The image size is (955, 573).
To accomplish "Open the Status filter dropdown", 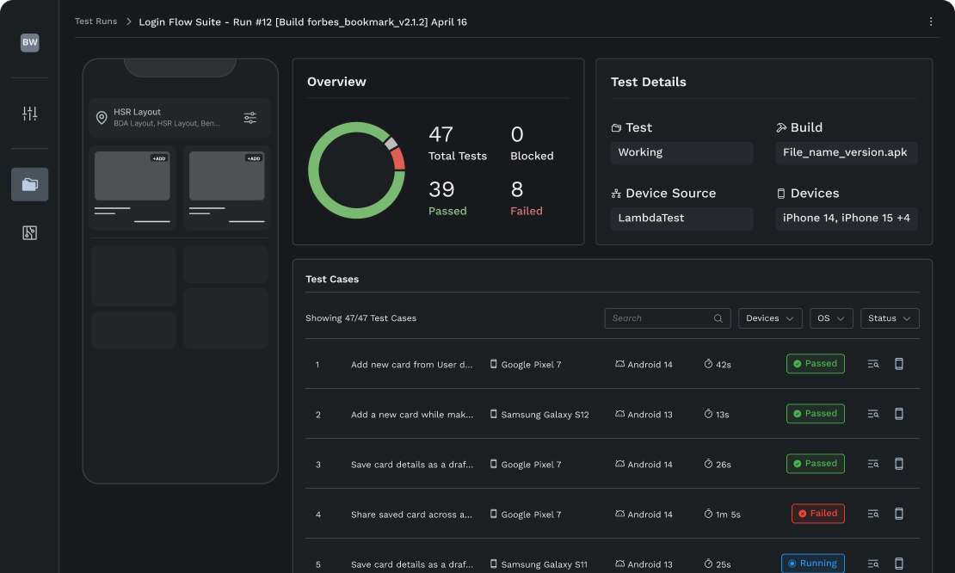I will pyautogui.click(x=890, y=318).
